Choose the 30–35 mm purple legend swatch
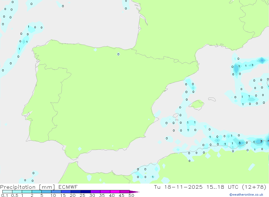Viewport: 269px width, 197px height. pyautogui.click(x=95, y=192)
